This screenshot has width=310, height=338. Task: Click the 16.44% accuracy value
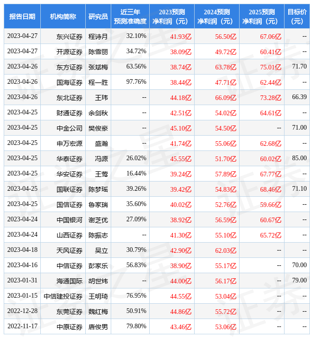(136, 173)
